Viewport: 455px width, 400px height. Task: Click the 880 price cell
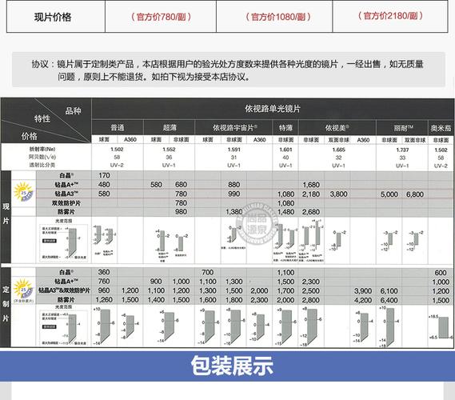coord(233,185)
